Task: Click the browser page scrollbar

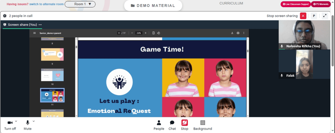Action: point(333,41)
